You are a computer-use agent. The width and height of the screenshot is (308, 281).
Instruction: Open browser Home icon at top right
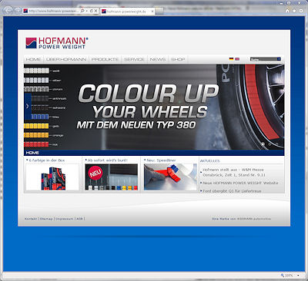tap(287, 11)
